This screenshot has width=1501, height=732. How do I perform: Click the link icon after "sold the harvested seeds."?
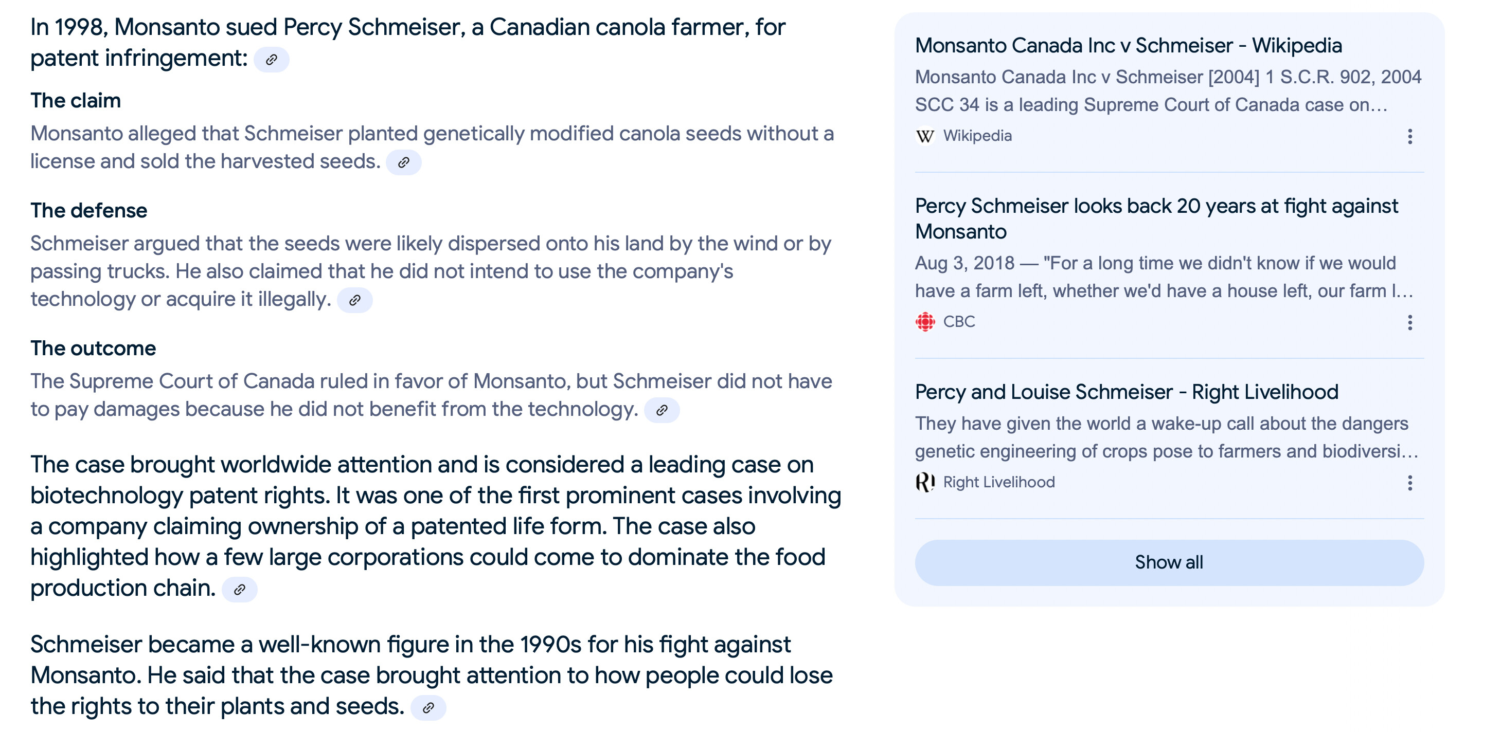tap(403, 162)
